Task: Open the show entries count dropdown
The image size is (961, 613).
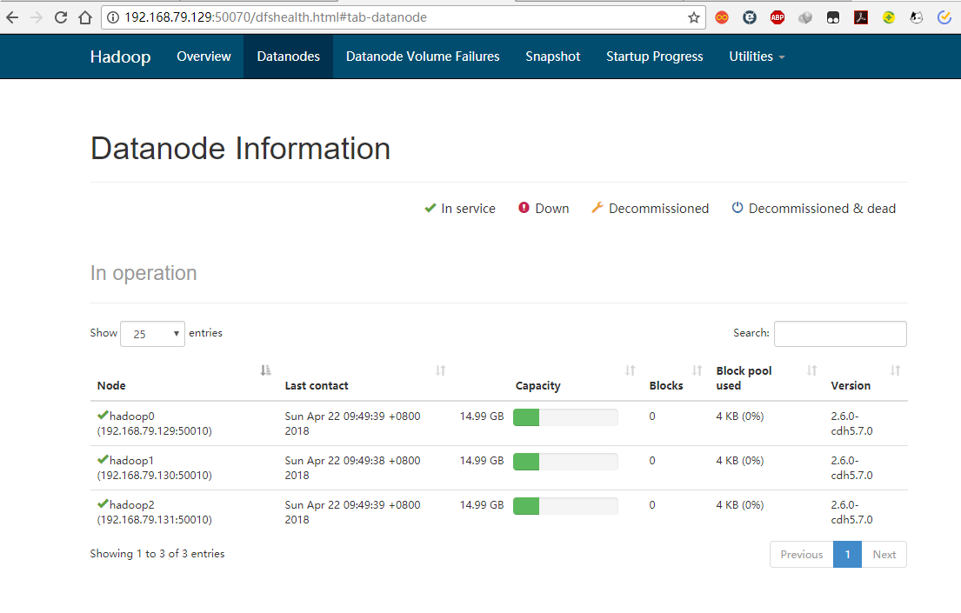Action: pos(152,334)
